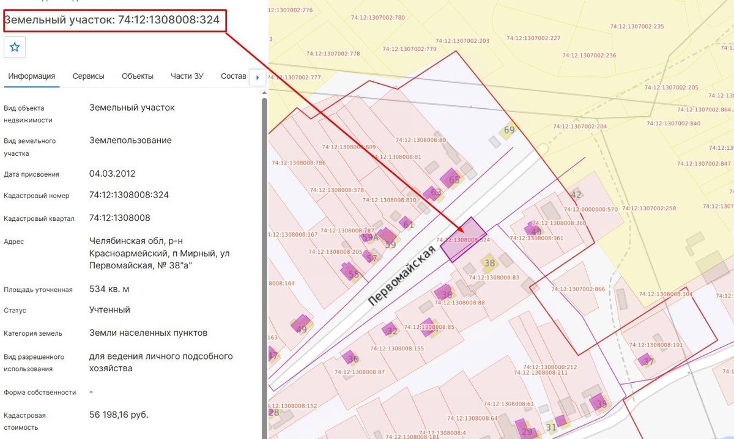Click the category Земли населенных пунктов

tap(149, 333)
